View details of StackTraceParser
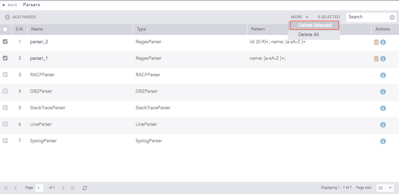399x194 pixels. point(383,108)
